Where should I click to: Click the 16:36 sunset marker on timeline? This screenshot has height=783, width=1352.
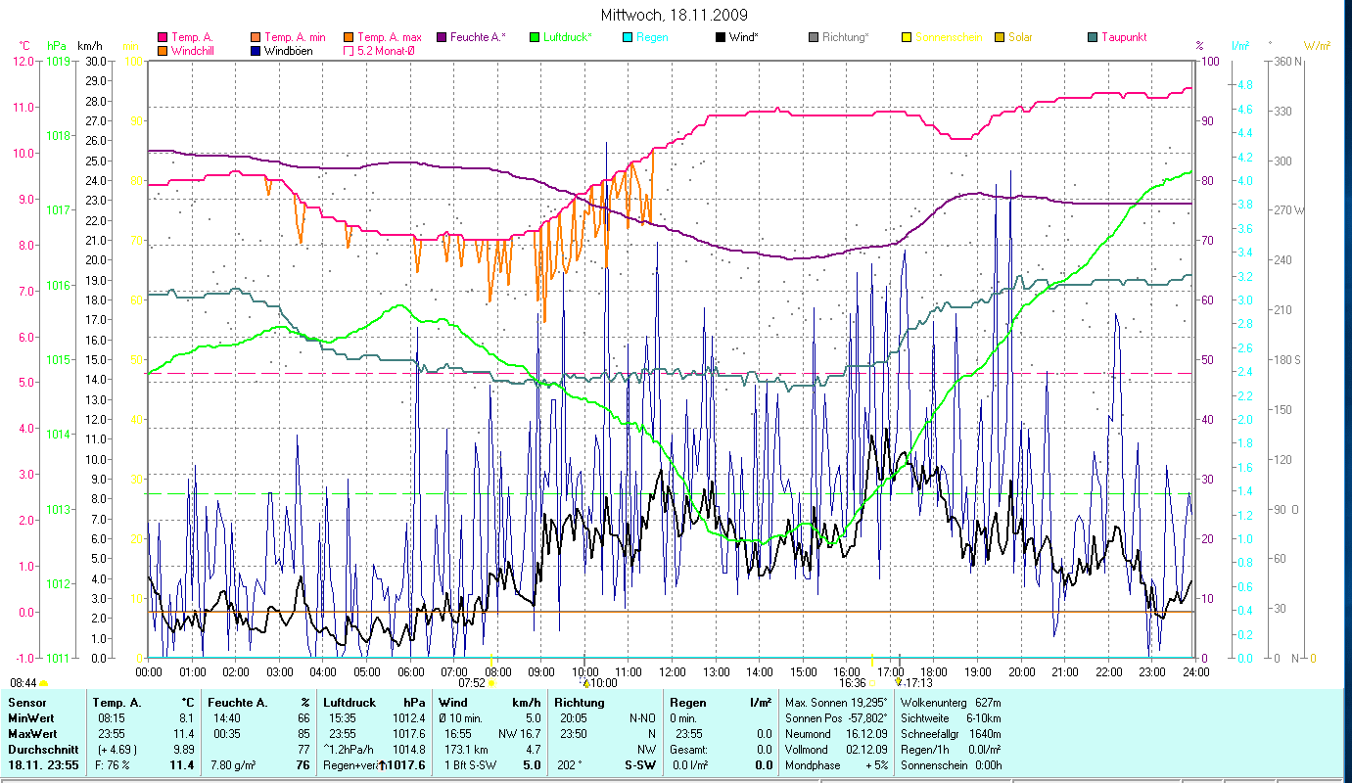(852, 683)
